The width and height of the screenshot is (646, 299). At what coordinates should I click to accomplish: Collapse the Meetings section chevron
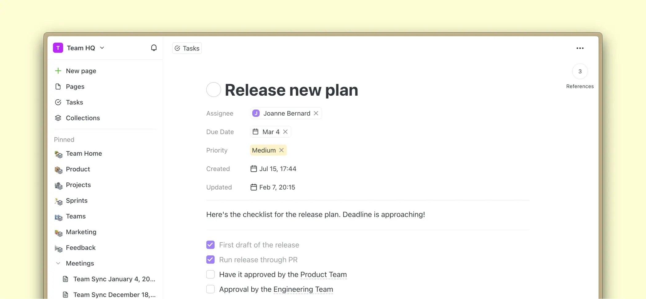(58, 263)
